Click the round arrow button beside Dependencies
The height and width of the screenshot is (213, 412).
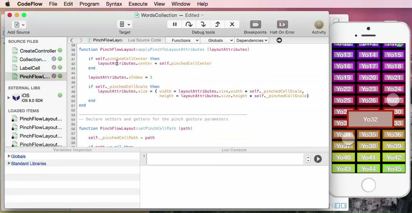click(279, 40)
